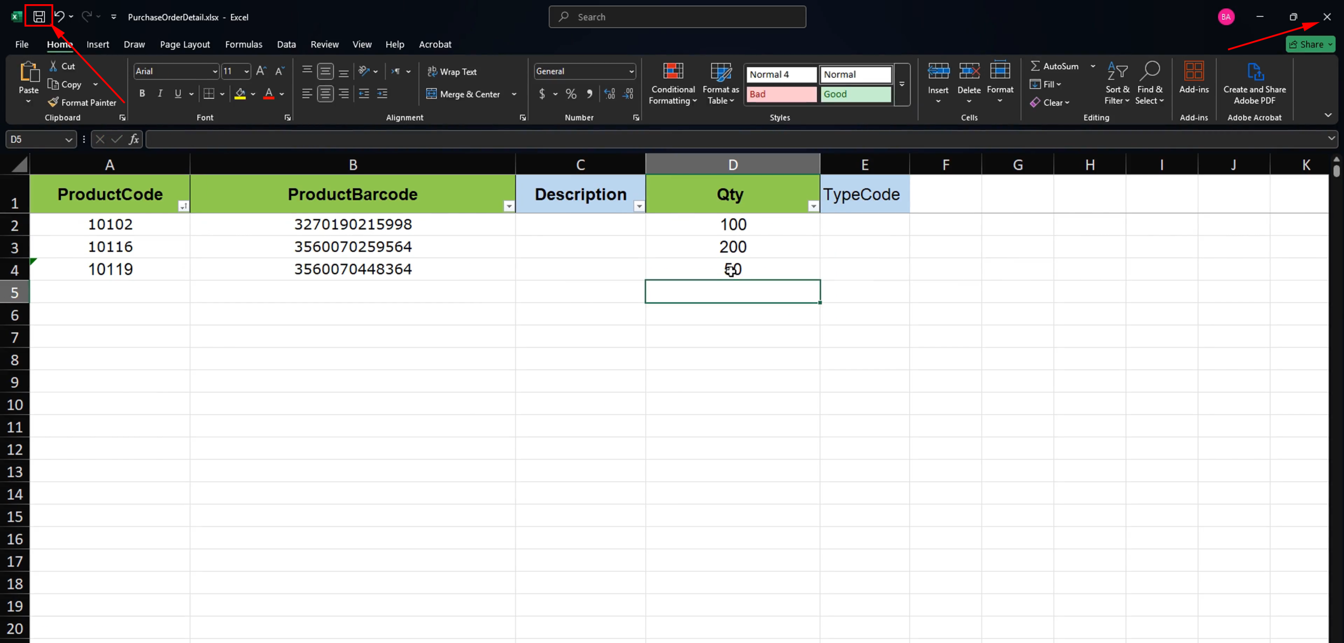Toggle Wrap Text for cell
The height and width of the screenshot is (643, 1344).
[x=452, y=71]
